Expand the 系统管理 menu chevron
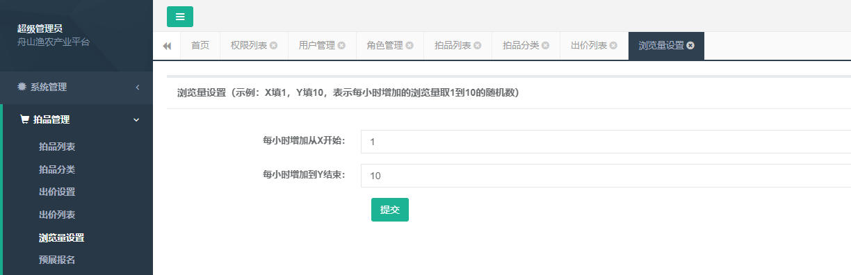Image resolution: width=851 pixels, height=275 pixels. click(x=138, y=87)
